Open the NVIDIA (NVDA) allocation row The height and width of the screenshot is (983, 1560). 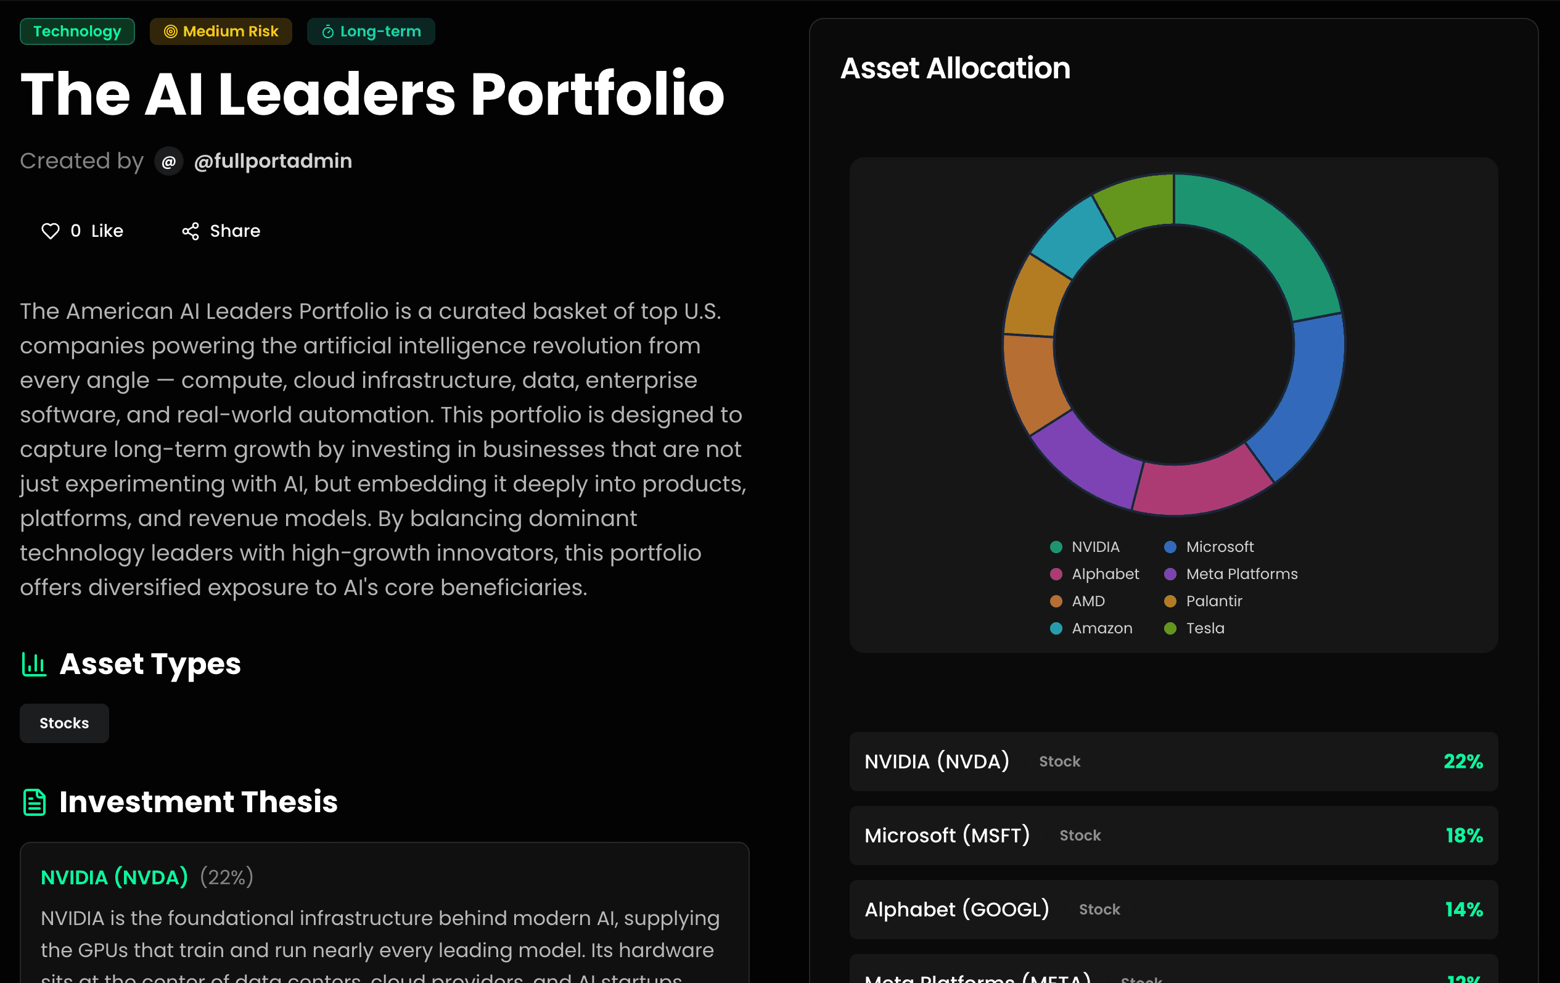point(1173,762)
